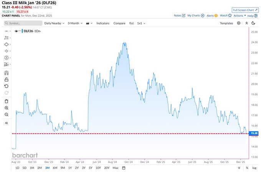Select the 5Y time range
This screenshot has width=261, height=172.
pyautogui.click(x=90, y=168)
